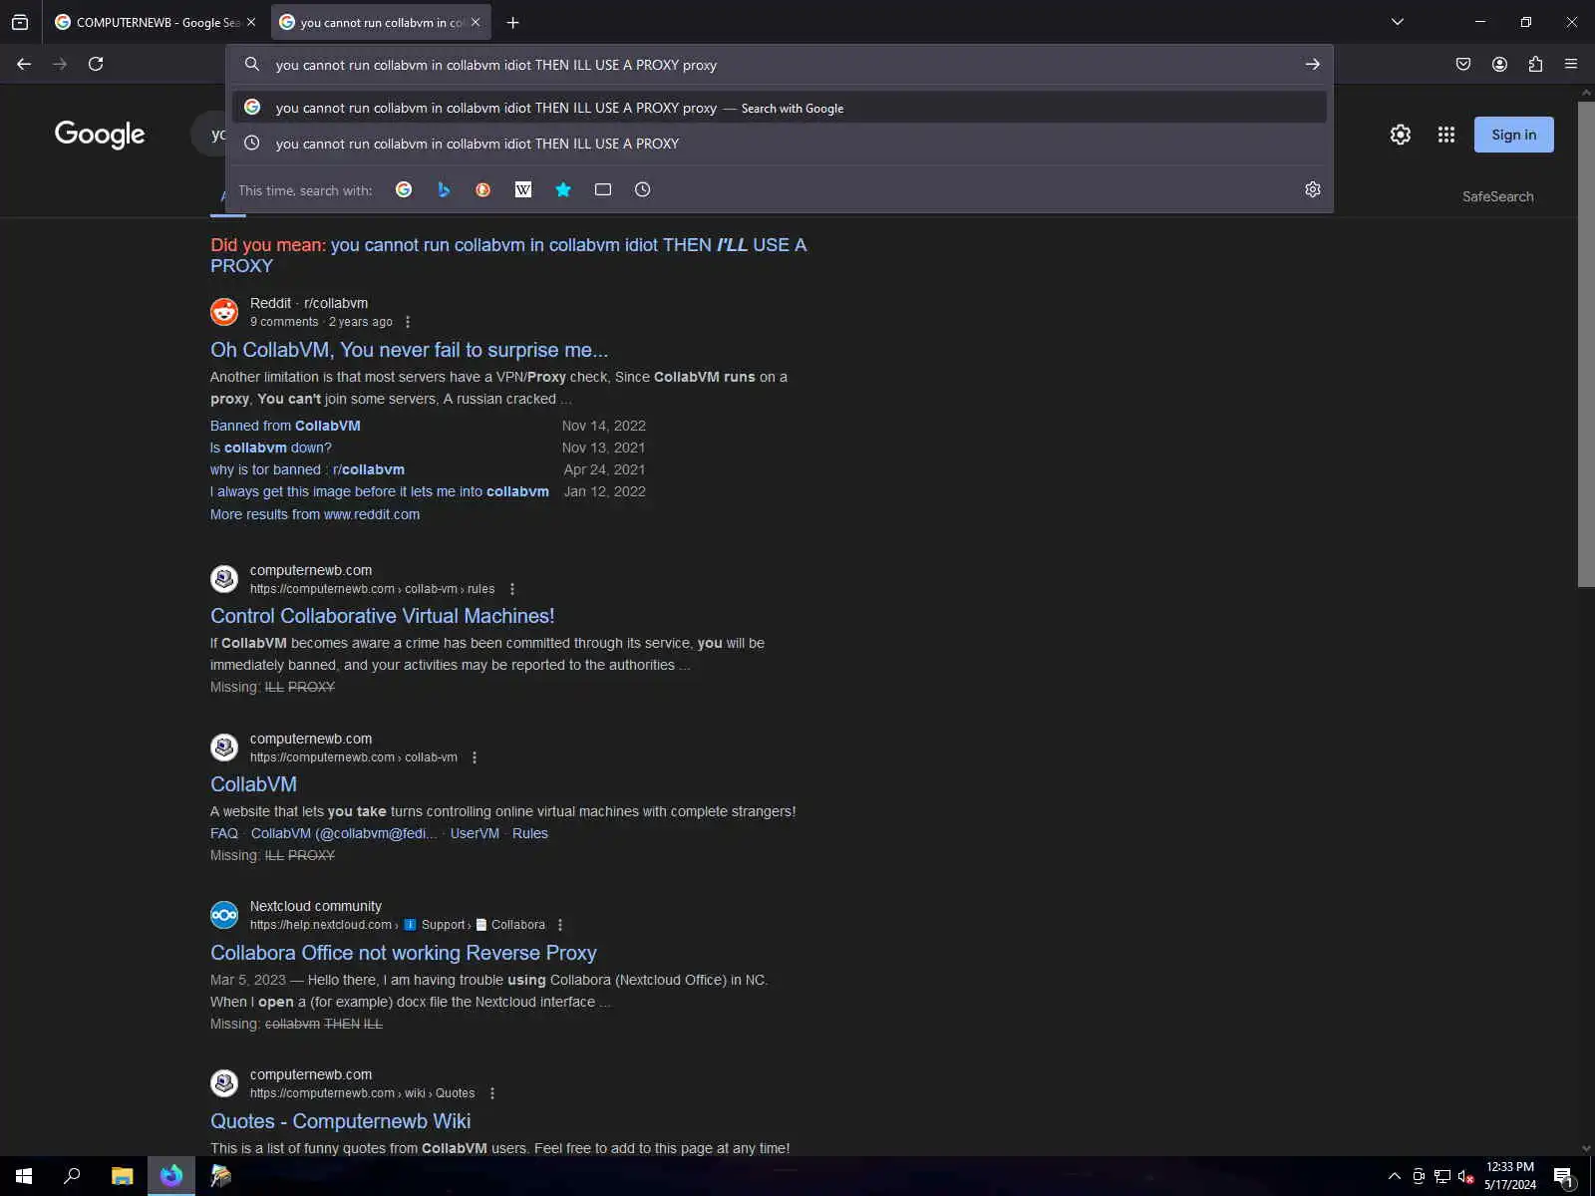1595x1196 pixels.
Task: Close the COMPUTERNEWB Google Search tab
Action: point(251,22)
